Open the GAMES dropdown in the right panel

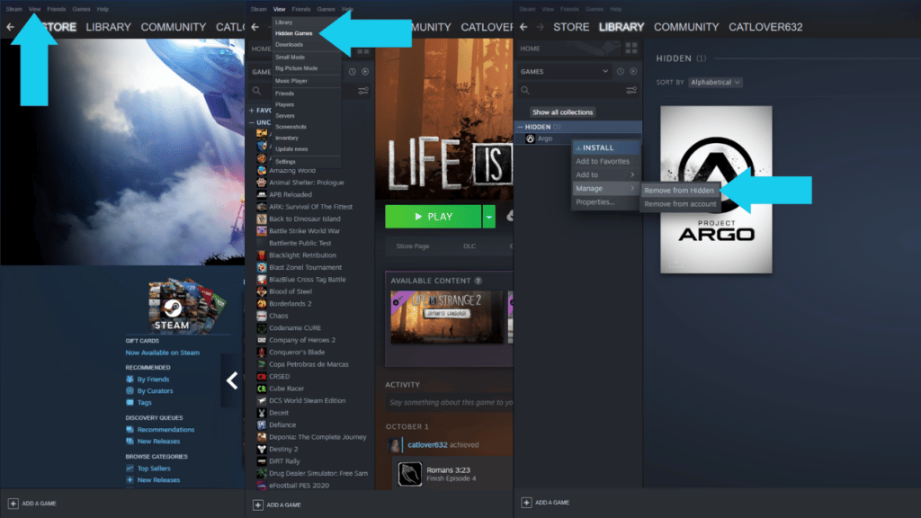(564, 72)
